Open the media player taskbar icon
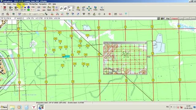 click(19, 107)
